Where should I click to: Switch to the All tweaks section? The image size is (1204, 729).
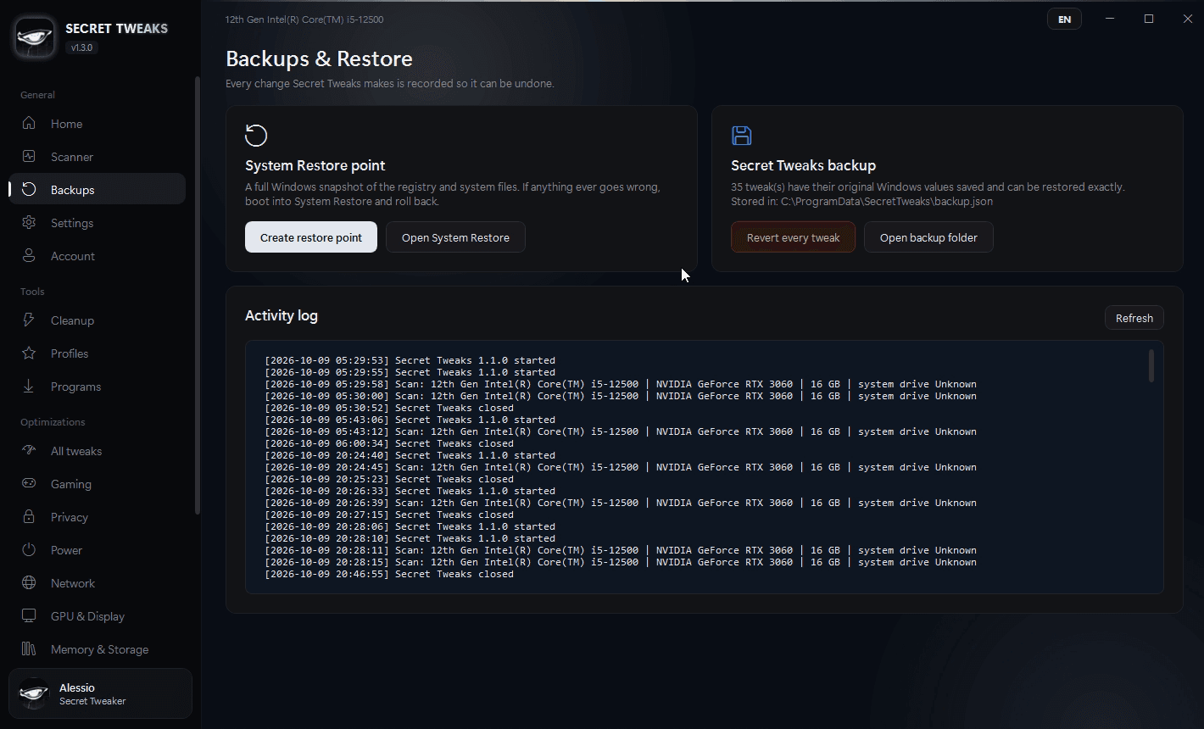(97, 451)
